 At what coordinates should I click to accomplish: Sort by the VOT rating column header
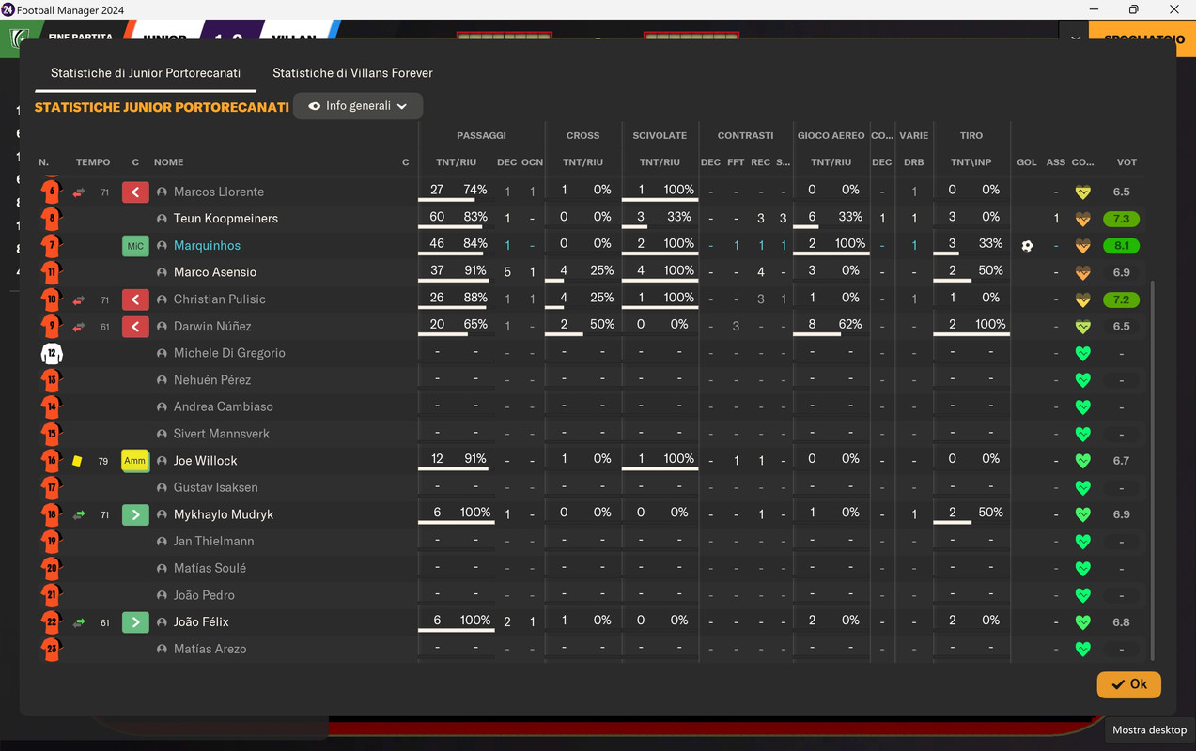click(1126, 162)
